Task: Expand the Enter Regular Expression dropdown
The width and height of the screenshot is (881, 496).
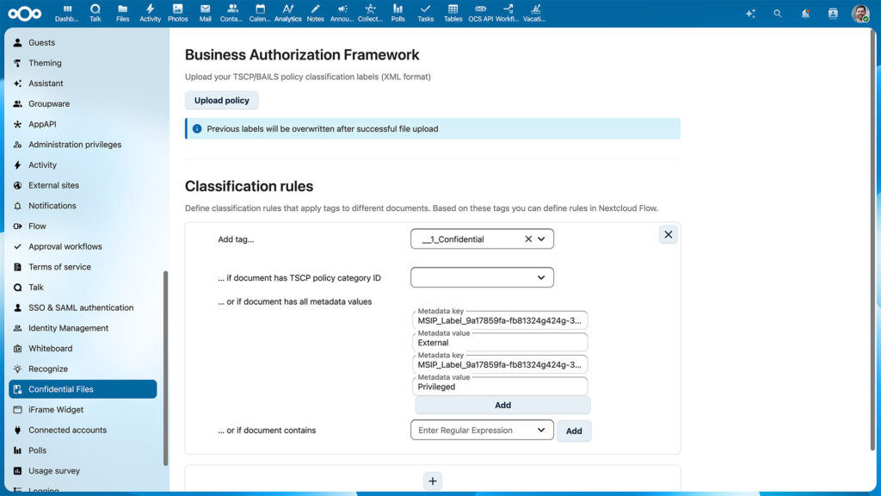Action: 541,431
